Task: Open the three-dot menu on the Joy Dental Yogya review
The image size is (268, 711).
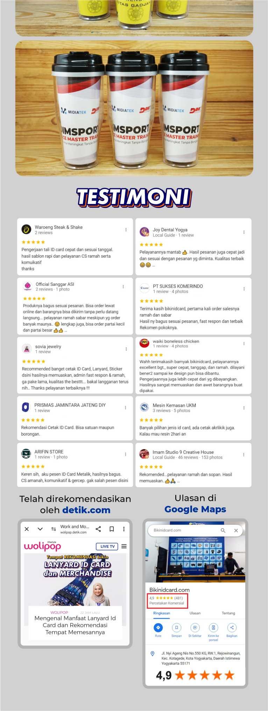Action: tap(244, 232)
